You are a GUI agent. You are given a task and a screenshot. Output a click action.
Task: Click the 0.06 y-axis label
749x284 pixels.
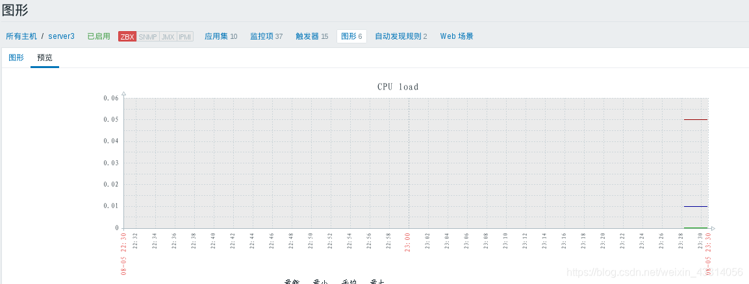tap(111, 98)
